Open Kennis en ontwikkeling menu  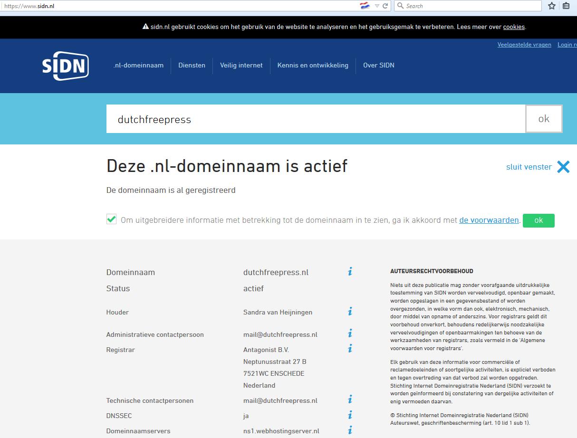[313, 66]
